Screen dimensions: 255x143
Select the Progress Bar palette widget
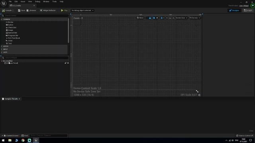click(x=12, y=35)
